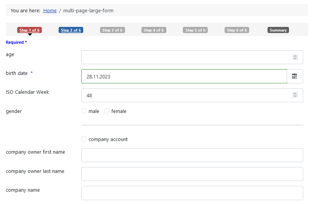Focus the company name input
The image size is (312, 204).
click(192, 193)
